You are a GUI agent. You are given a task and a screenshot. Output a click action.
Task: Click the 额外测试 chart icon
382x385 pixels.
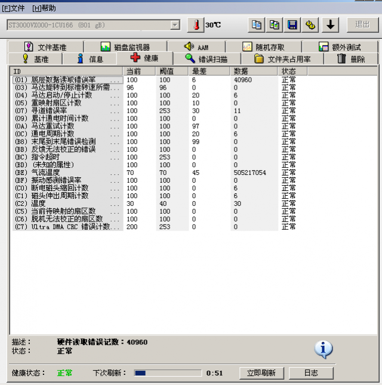[x=324, y=47]
